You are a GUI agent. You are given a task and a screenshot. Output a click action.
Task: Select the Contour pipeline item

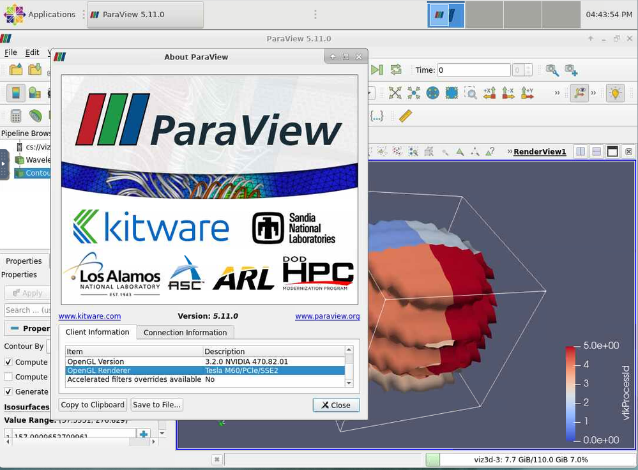pyautogui.click(x=32, y=173)
